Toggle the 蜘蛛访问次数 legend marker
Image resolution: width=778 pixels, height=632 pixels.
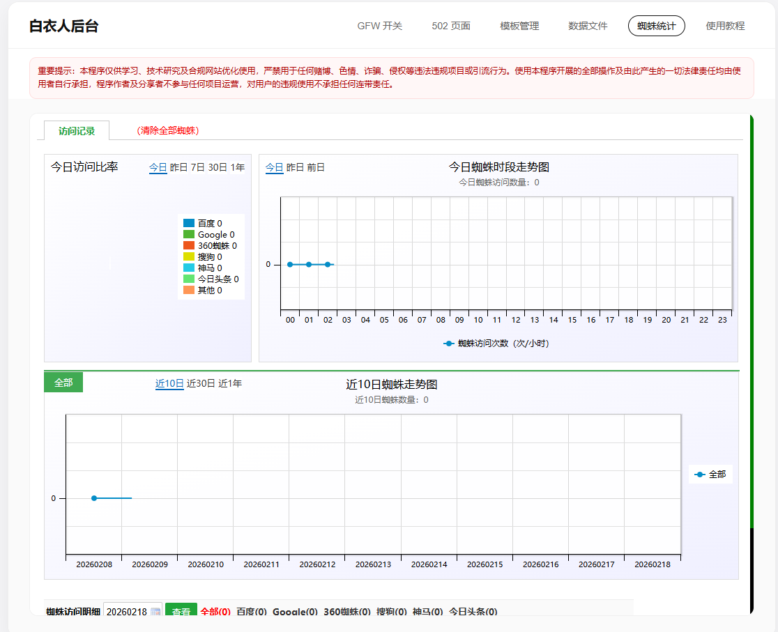449,344
